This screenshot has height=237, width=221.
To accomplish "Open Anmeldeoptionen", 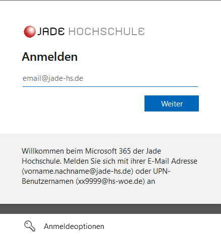I will coord(74,226).
